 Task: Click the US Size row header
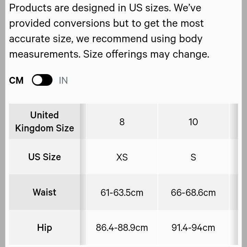(x=45, y=157)
